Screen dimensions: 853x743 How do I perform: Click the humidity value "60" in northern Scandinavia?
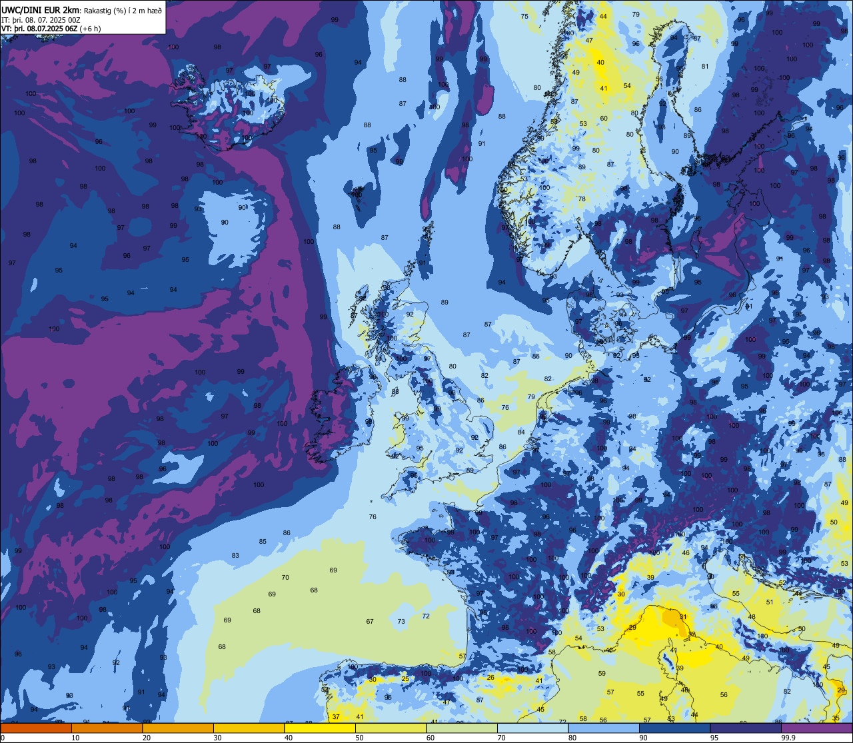(x=604, y=119)
